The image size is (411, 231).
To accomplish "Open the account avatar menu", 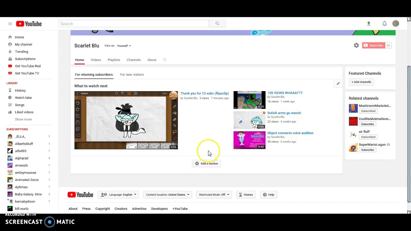I will [x=396, y=23].
